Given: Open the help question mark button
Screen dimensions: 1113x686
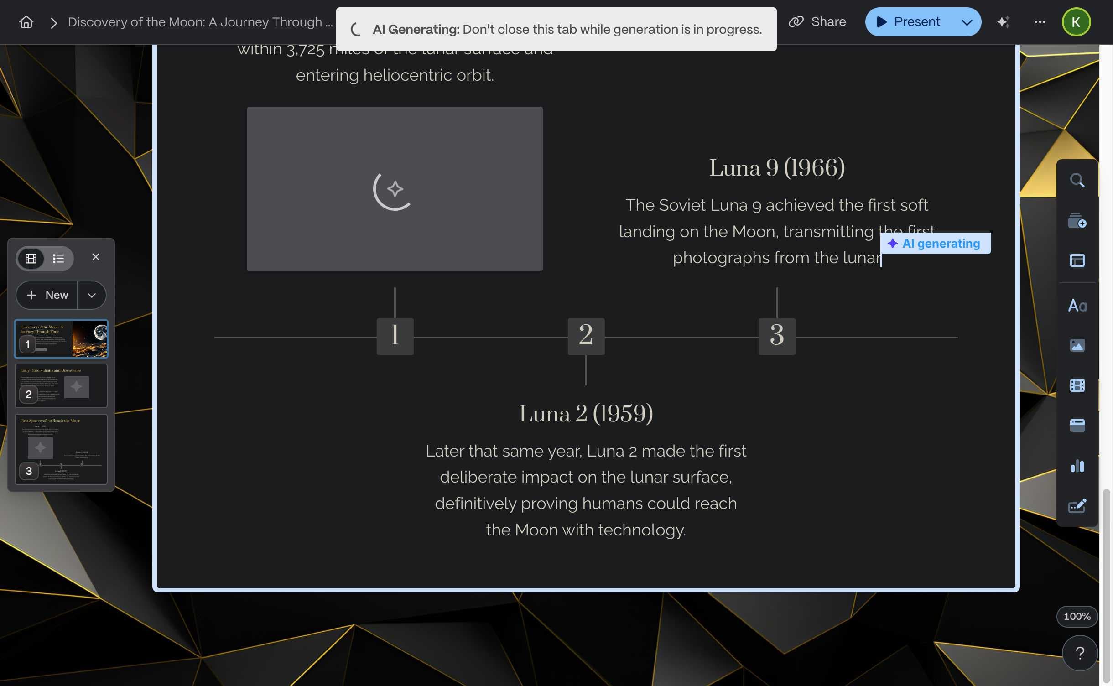Looking at the screenshot, I should point(1079,653).
